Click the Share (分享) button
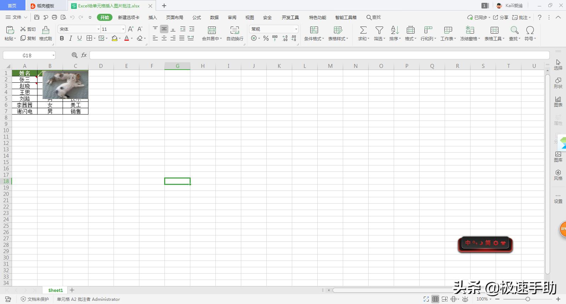566x304 pixels. [501, 17]
